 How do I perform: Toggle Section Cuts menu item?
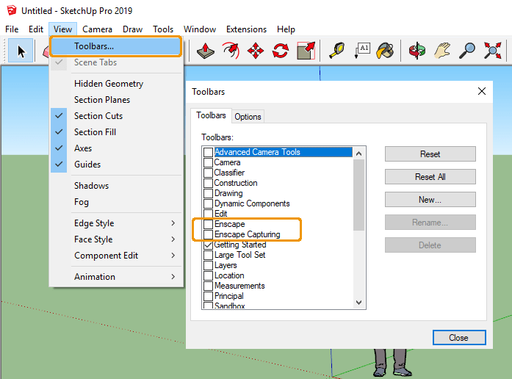[x=116, y=116]
